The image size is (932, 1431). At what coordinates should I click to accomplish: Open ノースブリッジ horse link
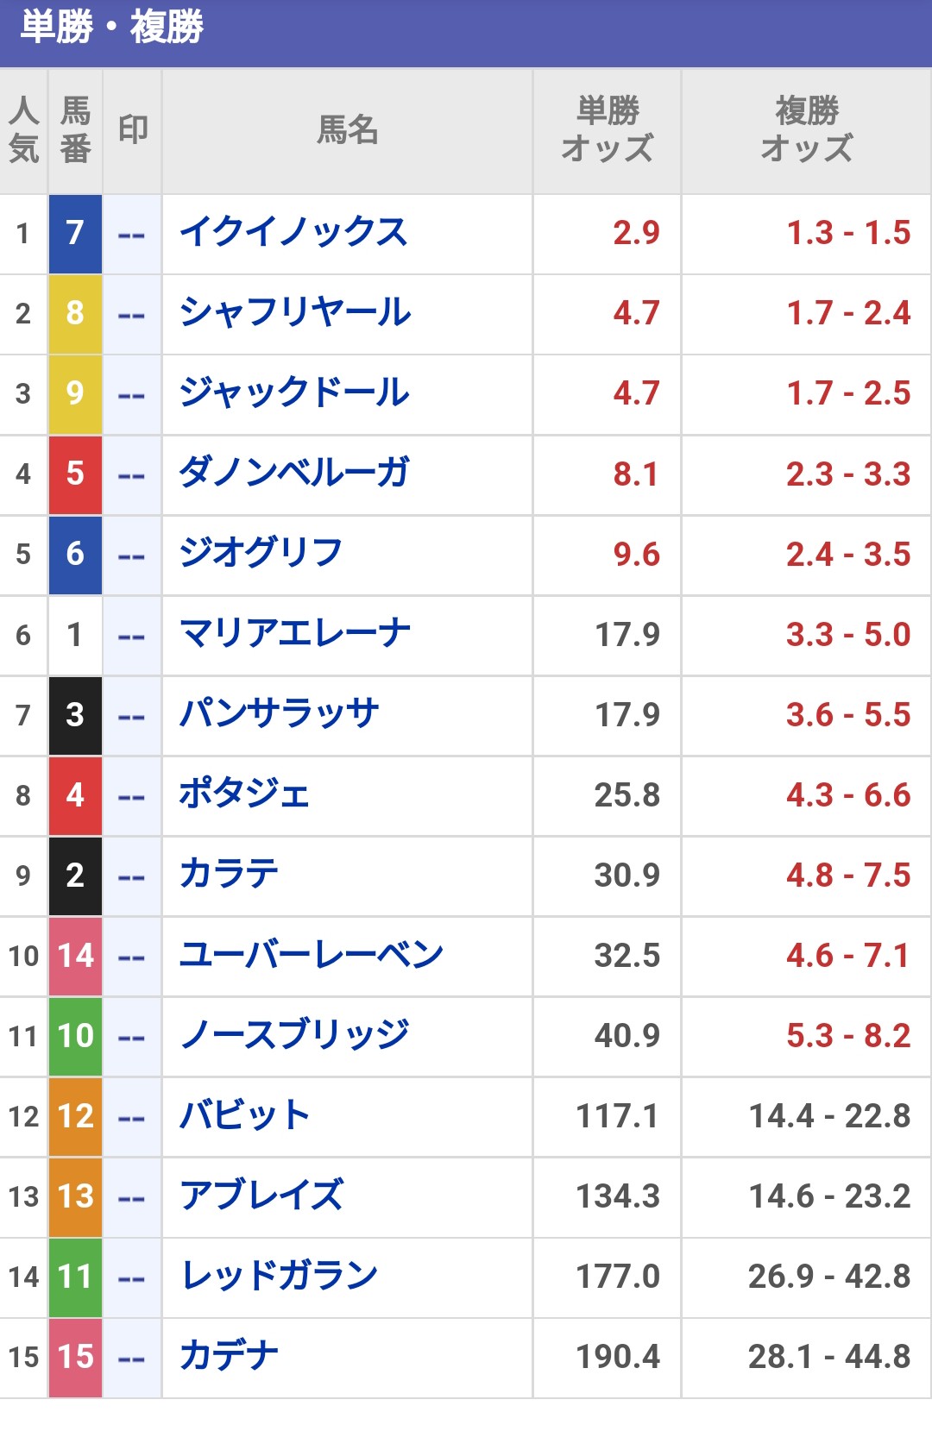[x=294, y=1035]
